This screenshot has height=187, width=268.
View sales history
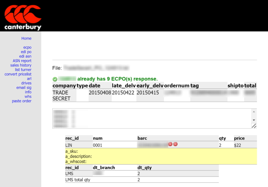coord(21,65)
